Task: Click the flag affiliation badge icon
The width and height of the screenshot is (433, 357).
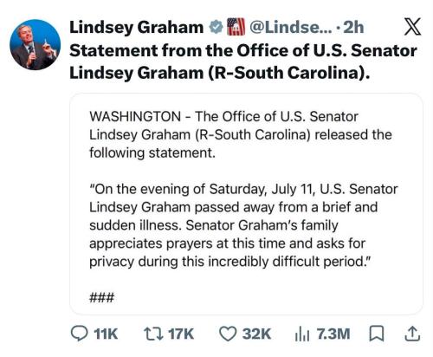Action: coord(236,27)
